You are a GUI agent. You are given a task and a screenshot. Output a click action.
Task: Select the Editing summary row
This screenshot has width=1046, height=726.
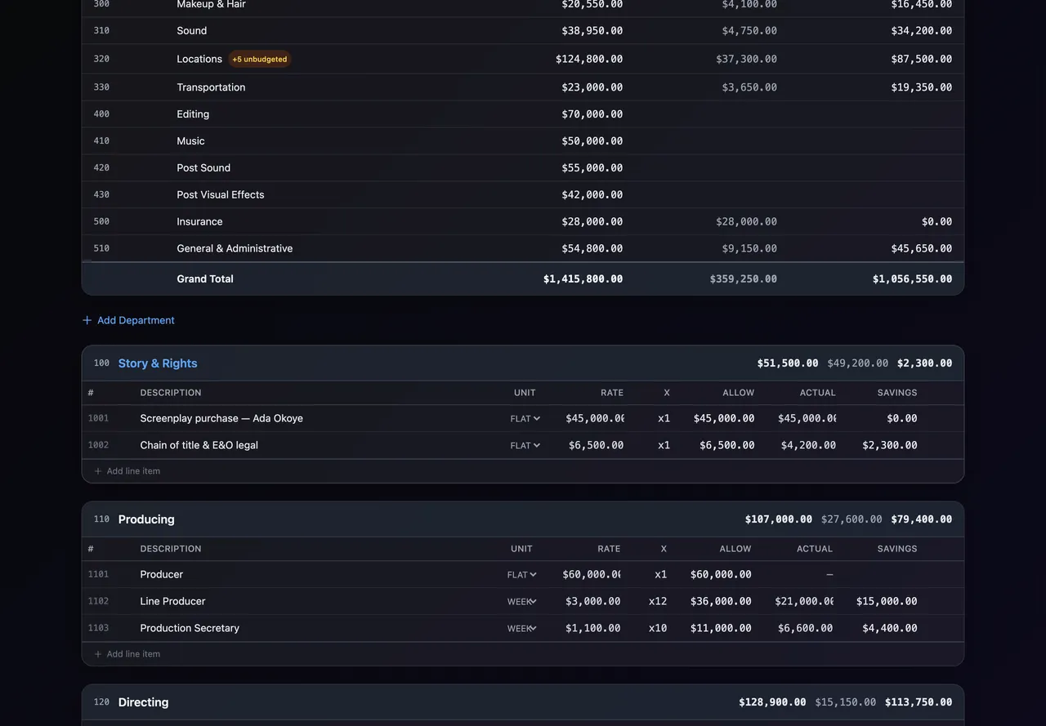[523, 114]
